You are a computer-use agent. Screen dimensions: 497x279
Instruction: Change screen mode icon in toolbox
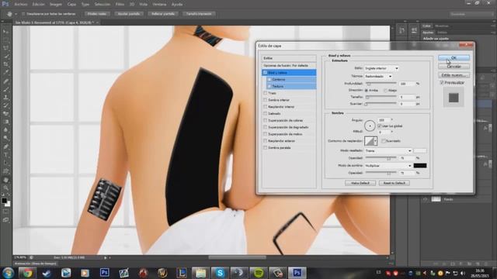tap(5, 220)
